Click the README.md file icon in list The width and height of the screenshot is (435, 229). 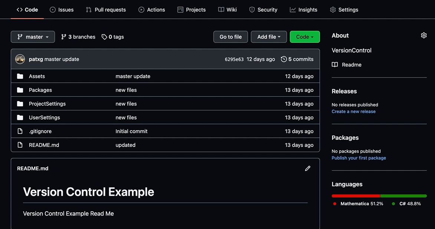point(20,145)
